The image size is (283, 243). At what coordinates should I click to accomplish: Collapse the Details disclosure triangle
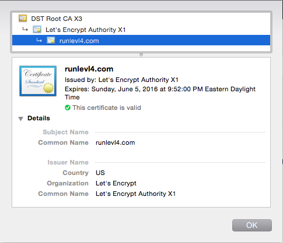click(20, 119)
